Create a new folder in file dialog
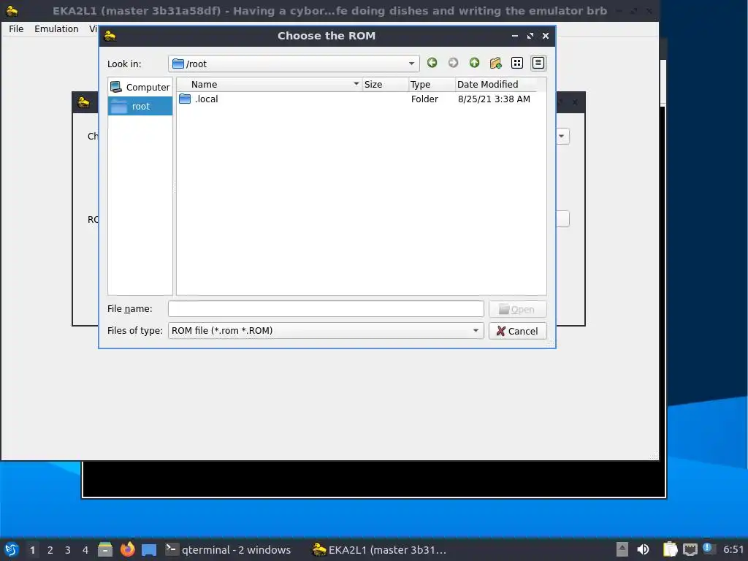The height and width of the screenshot is (561, 748). pyautogui.click(x=496, y=63)
